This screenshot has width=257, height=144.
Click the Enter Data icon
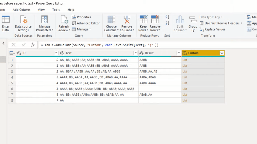[x=6, y=19]
